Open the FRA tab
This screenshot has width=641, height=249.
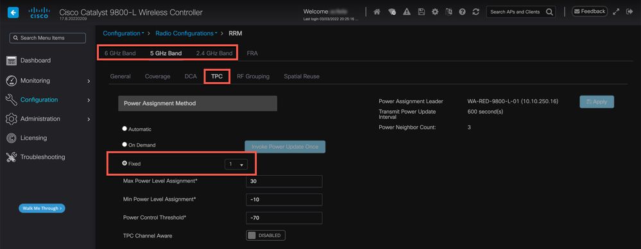[x=252, y=53]
